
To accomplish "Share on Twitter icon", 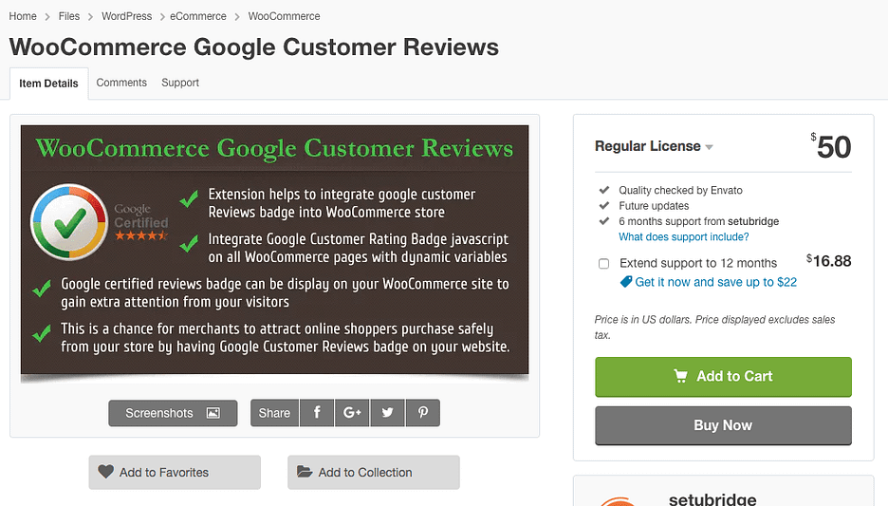I will pos(387,413).
